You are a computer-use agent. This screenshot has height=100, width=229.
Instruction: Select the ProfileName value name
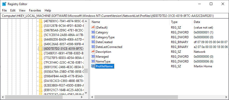[x=104, y=66]
